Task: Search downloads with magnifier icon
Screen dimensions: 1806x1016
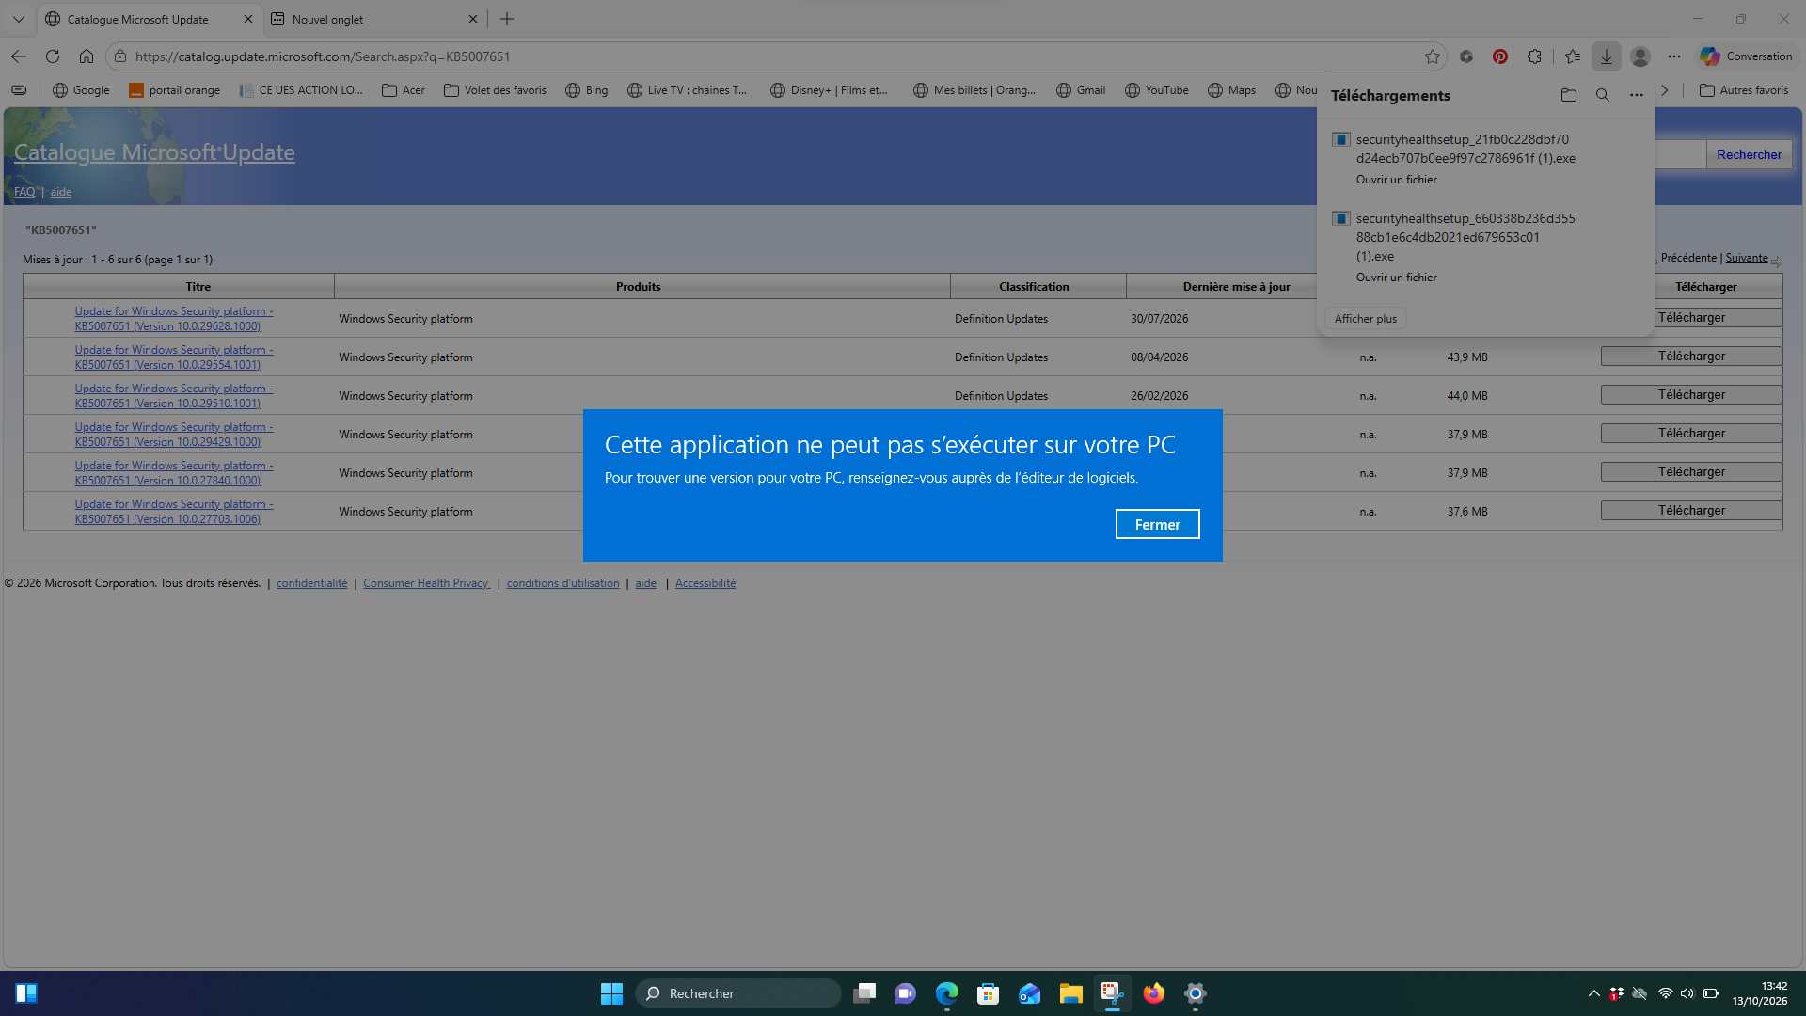Action: [1602, 95]
